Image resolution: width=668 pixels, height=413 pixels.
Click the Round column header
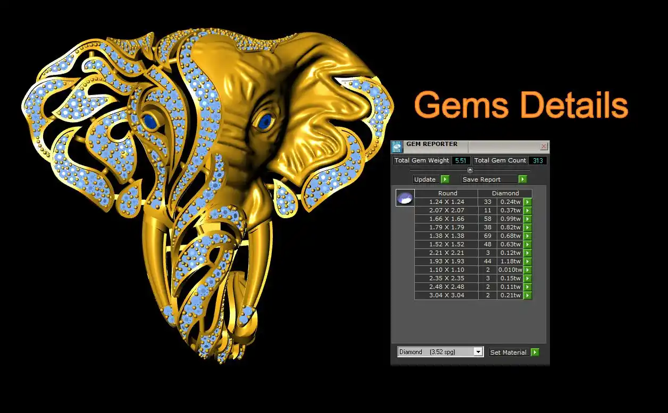click(x=447, y=193)
